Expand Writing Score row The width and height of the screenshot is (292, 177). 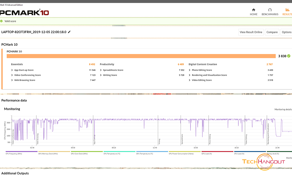[x=101, y=75]
